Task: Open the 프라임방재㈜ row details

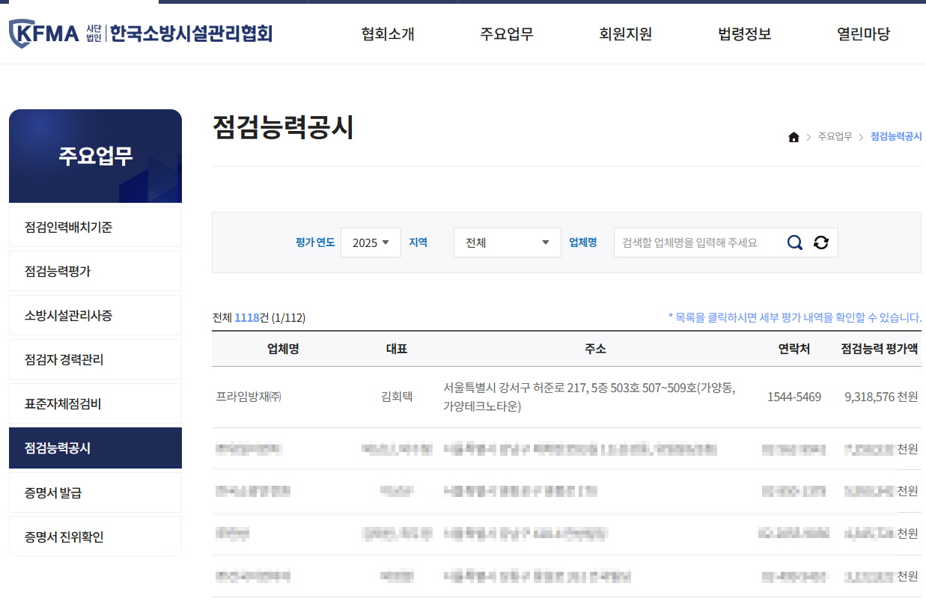Action: coord(249,397)
